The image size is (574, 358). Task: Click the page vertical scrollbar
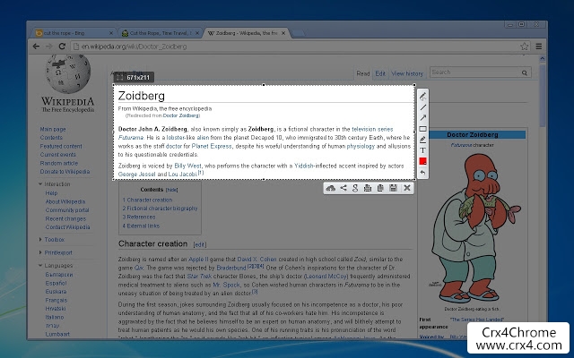point(542,96)
